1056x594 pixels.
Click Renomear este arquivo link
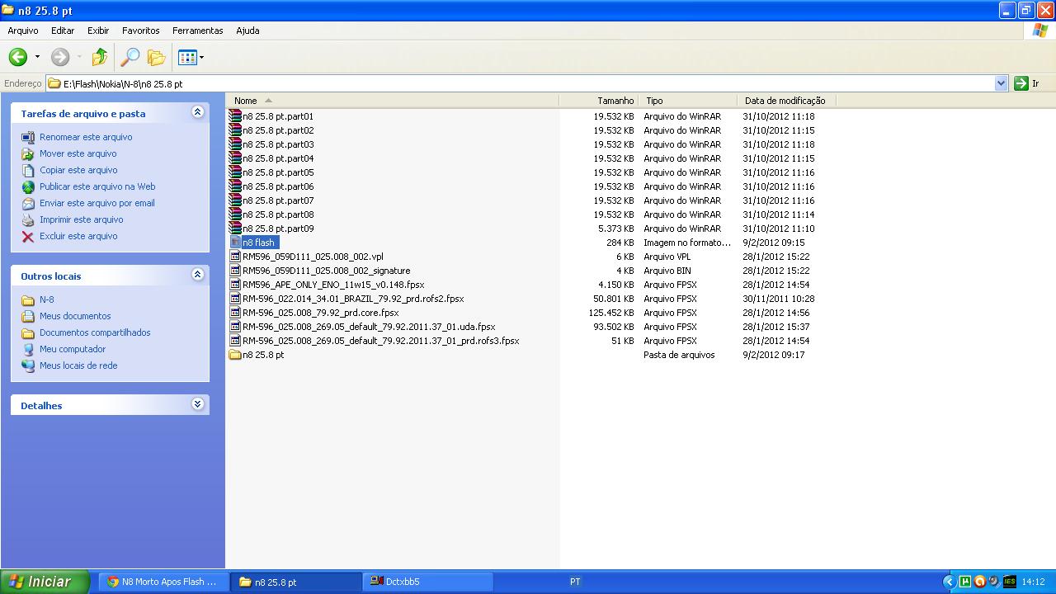pos(86,137)
